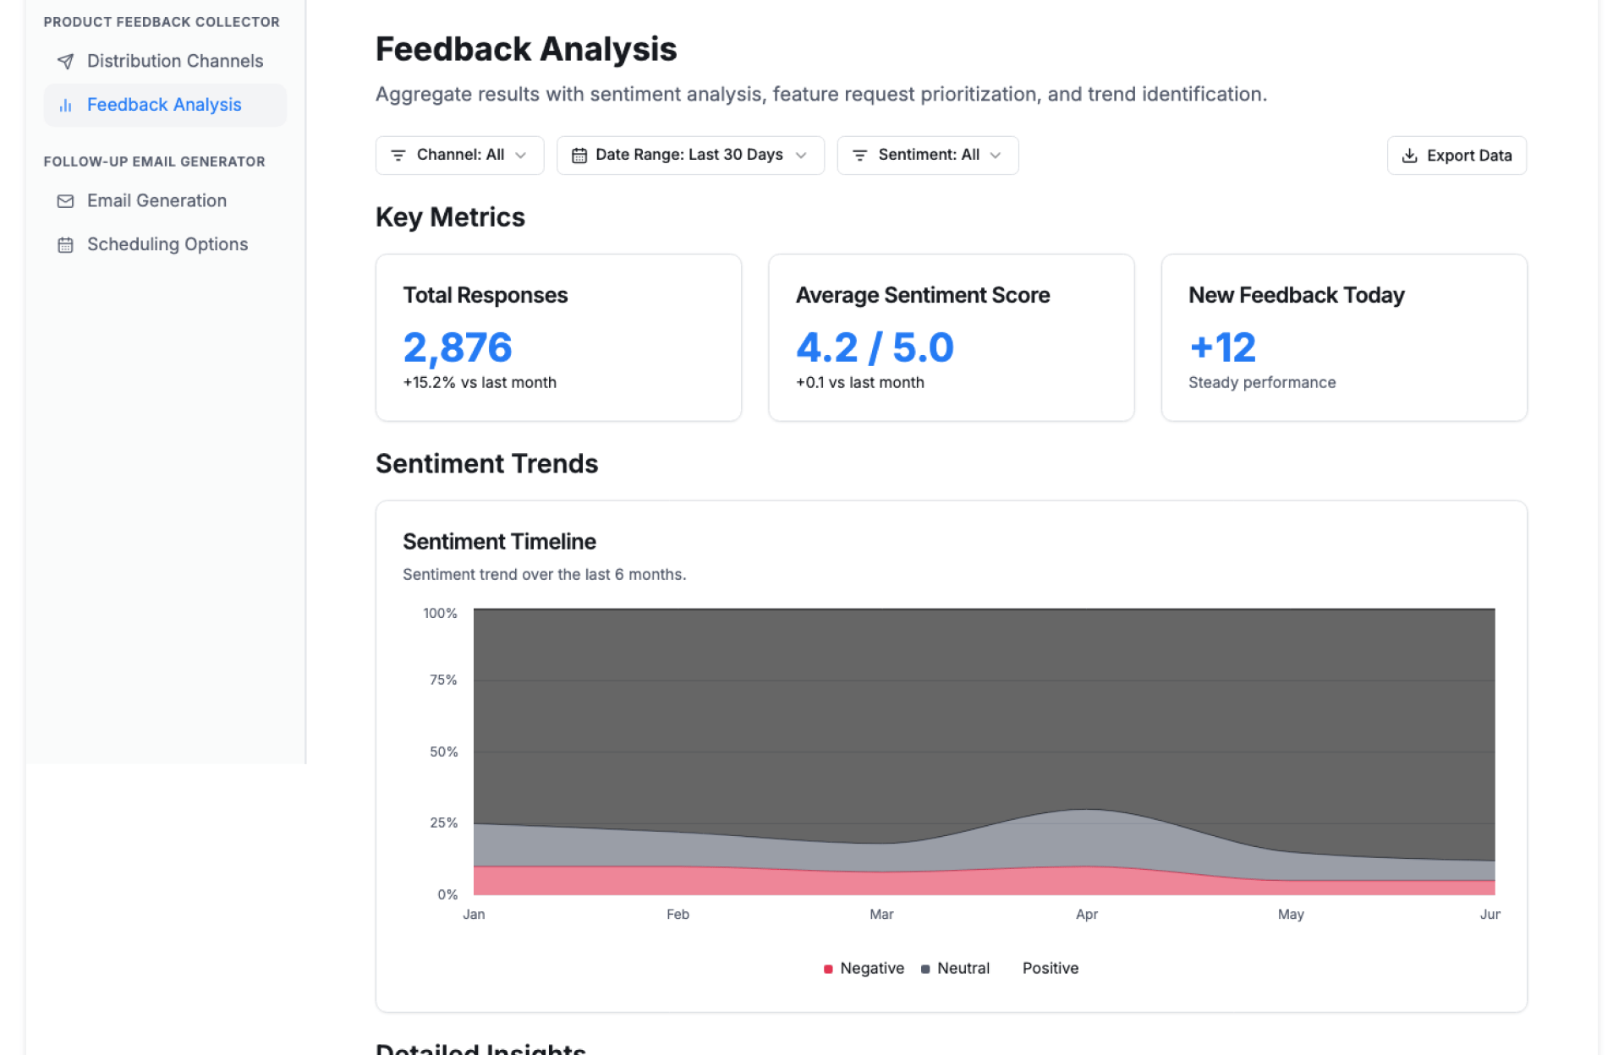This screenshot has width=1624, height=1055.
Task: Expand the Sentiment: All dropdown
Action: pos(928,156)
